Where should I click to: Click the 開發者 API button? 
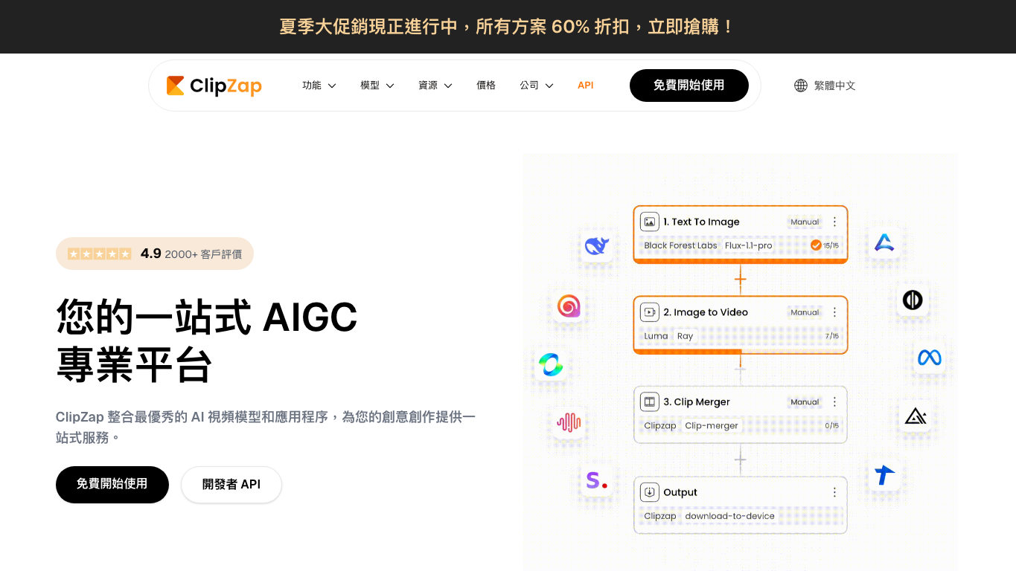click(231, 485)
